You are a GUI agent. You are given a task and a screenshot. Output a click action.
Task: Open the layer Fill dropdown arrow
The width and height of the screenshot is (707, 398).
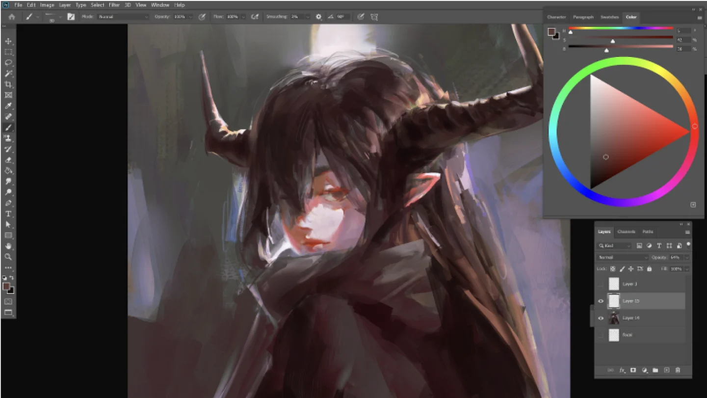point(686,269)
